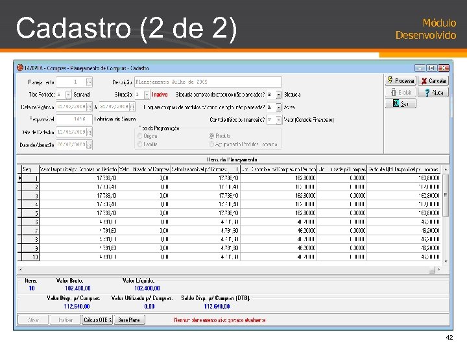The height and width of the screenshot is (350, 467).
Task: Select the Origem radio button
Action: pos(139,136)
